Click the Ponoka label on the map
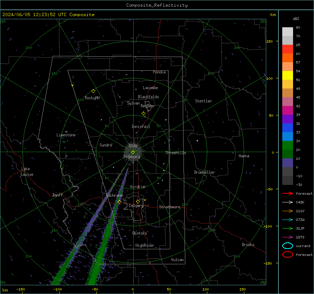Image resolution: width=314 pixels, height=294 pixels. [x=159, y=72]
